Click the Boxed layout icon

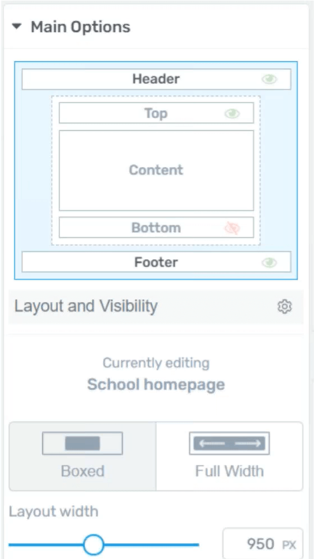point(82,443)
